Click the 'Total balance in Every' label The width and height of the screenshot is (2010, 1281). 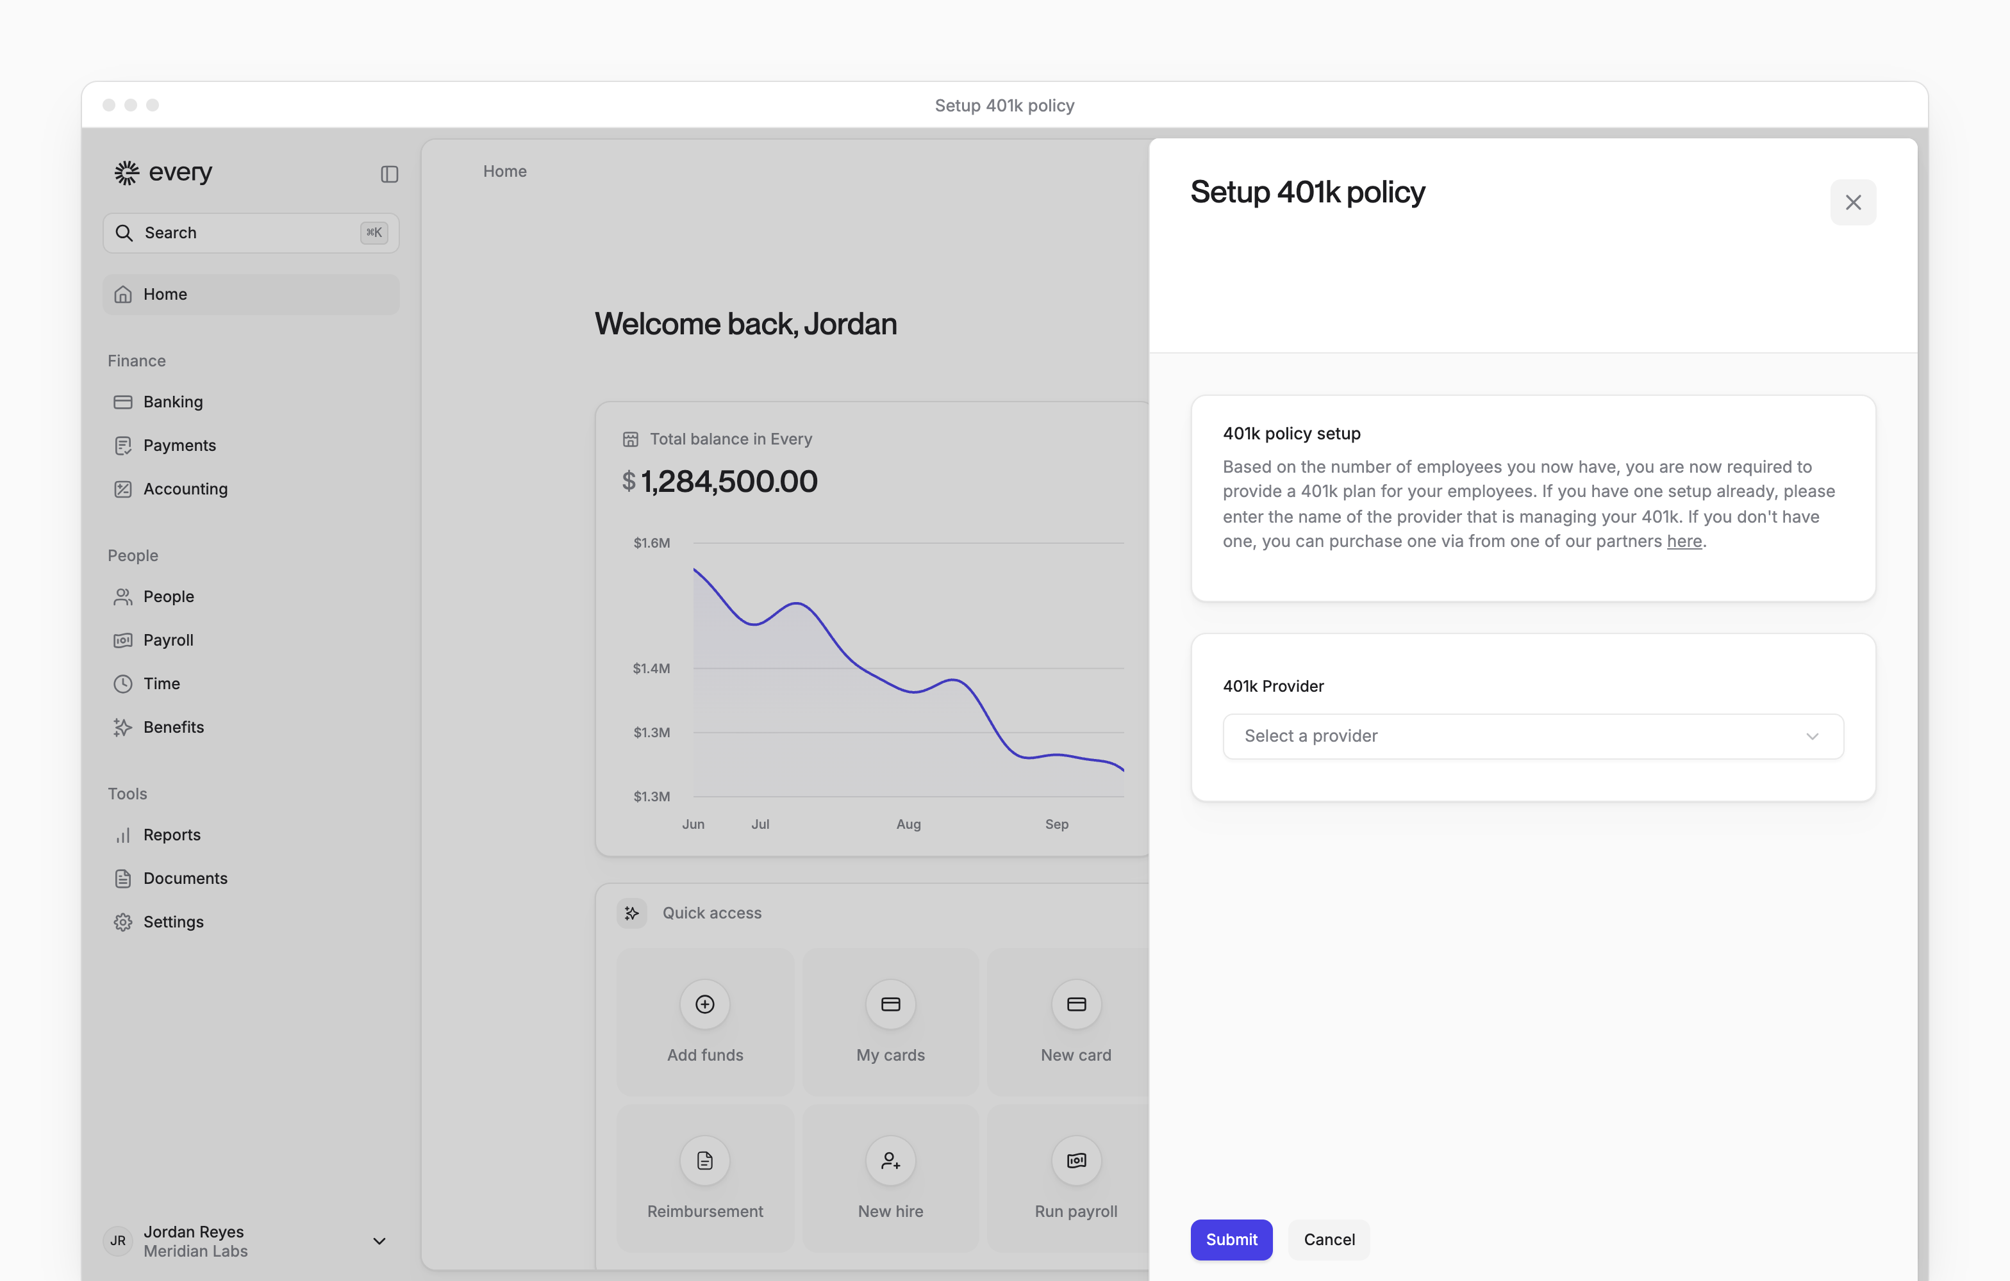pyautogui.click(x=731, y=439)
